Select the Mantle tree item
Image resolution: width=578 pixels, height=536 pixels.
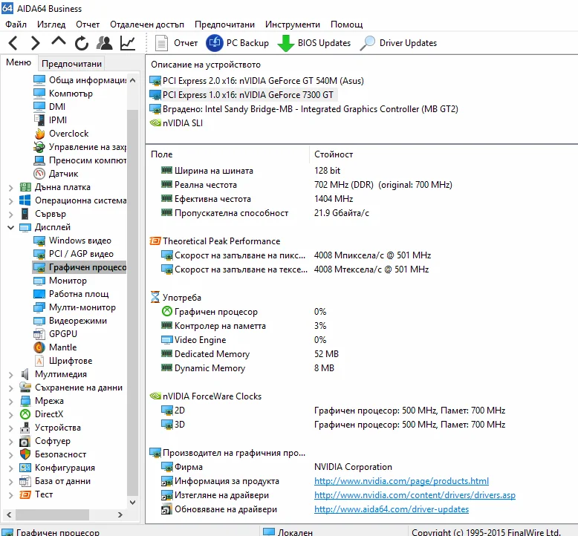[55, 347]
